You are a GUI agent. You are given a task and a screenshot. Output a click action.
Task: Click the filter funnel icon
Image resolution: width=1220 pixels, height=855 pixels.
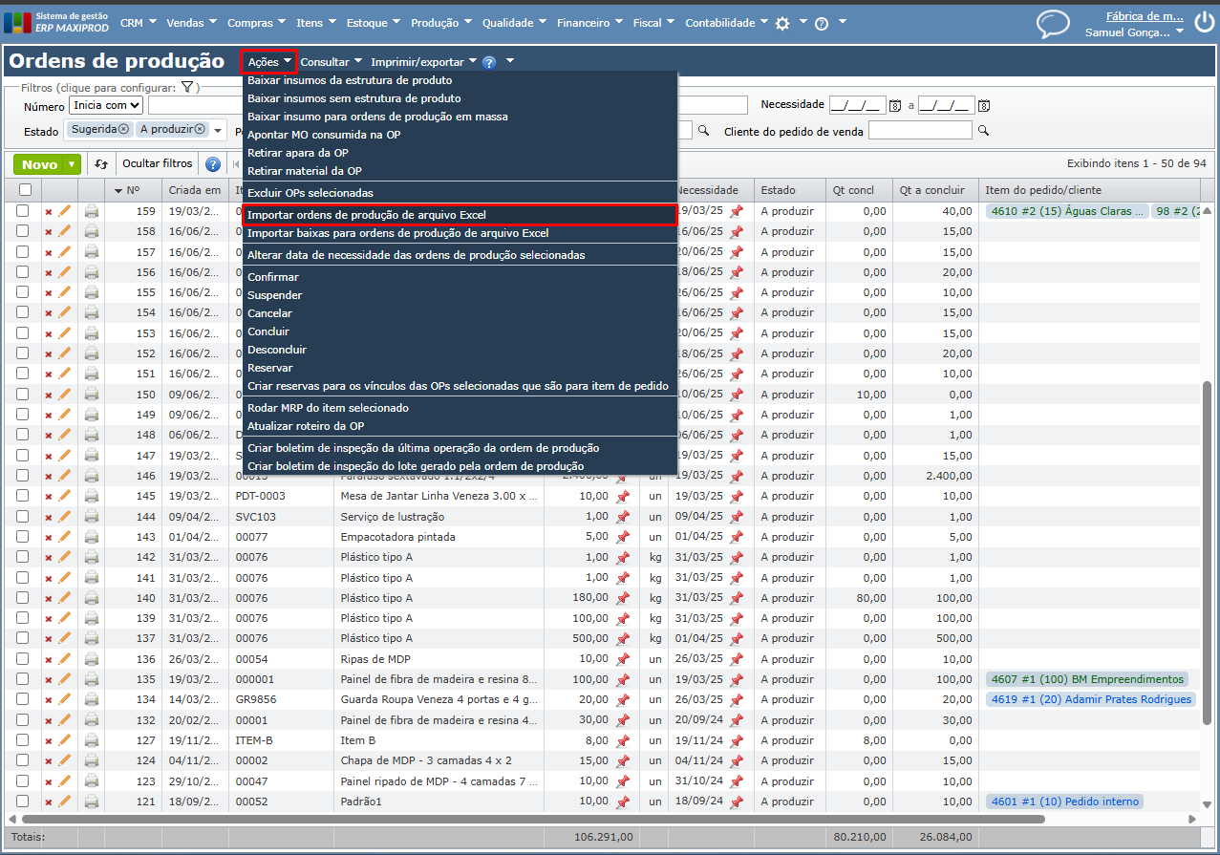(188, 88)
